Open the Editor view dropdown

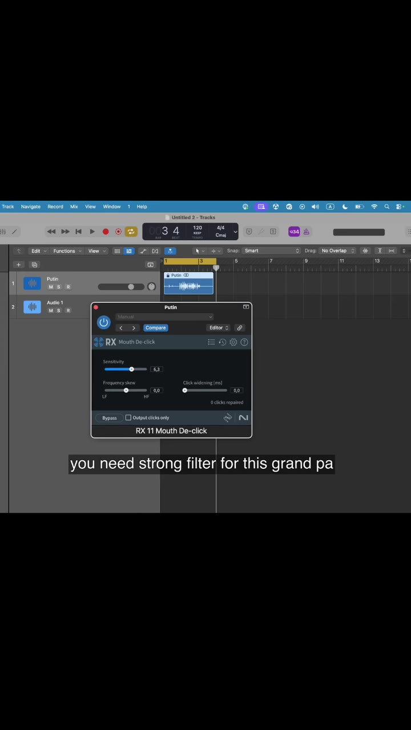click(x=219, y=328)
